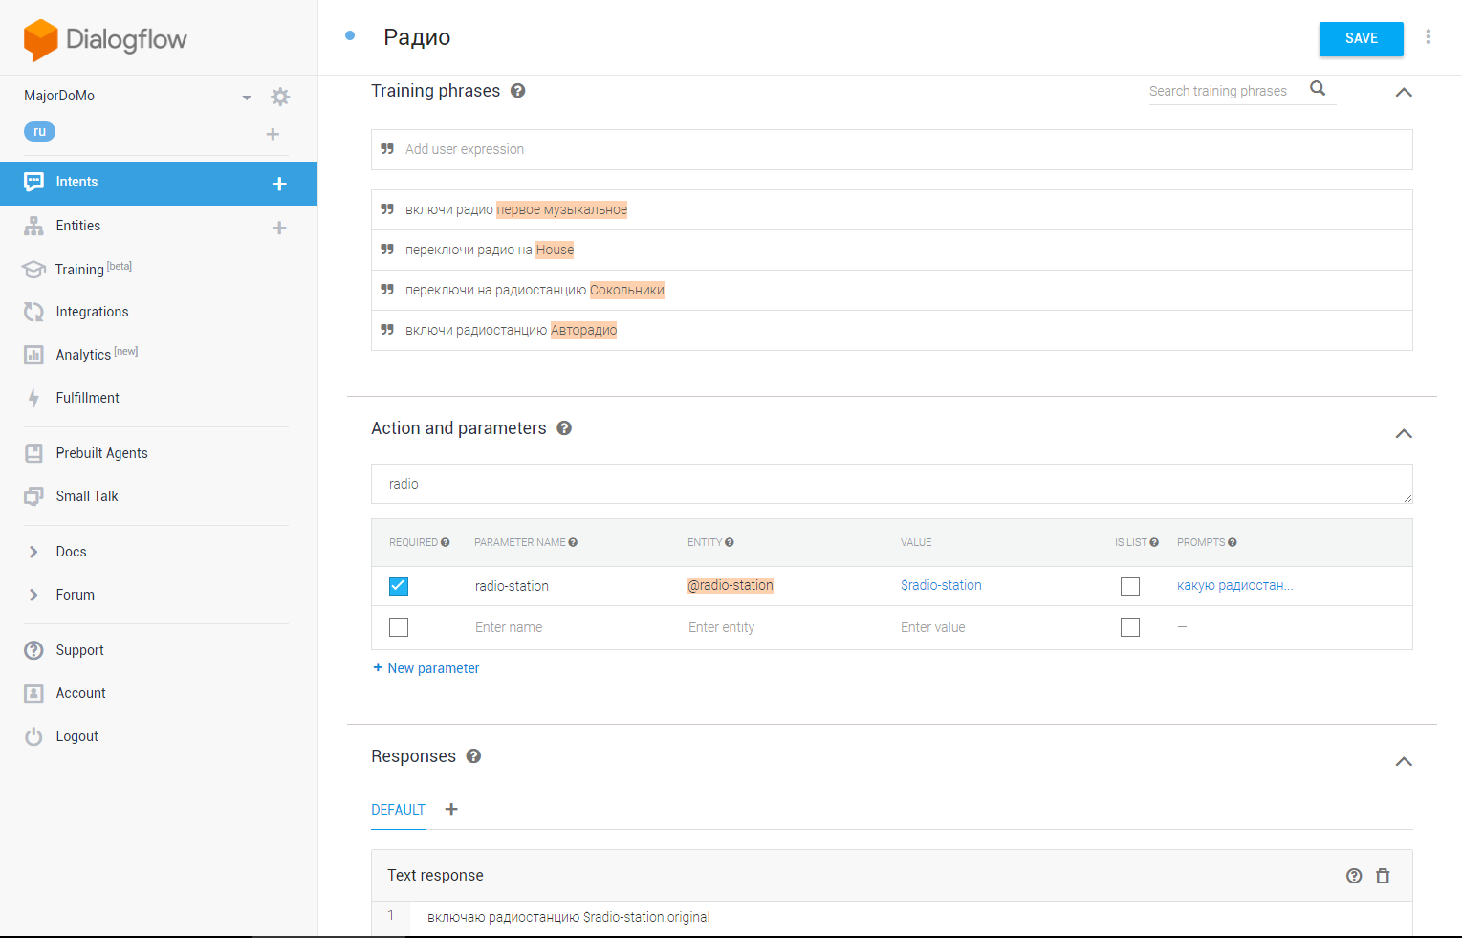The width and height of the screenshot is (1462, 938).
Task: Click plus icon next to Entities
Action: (279, 228)
